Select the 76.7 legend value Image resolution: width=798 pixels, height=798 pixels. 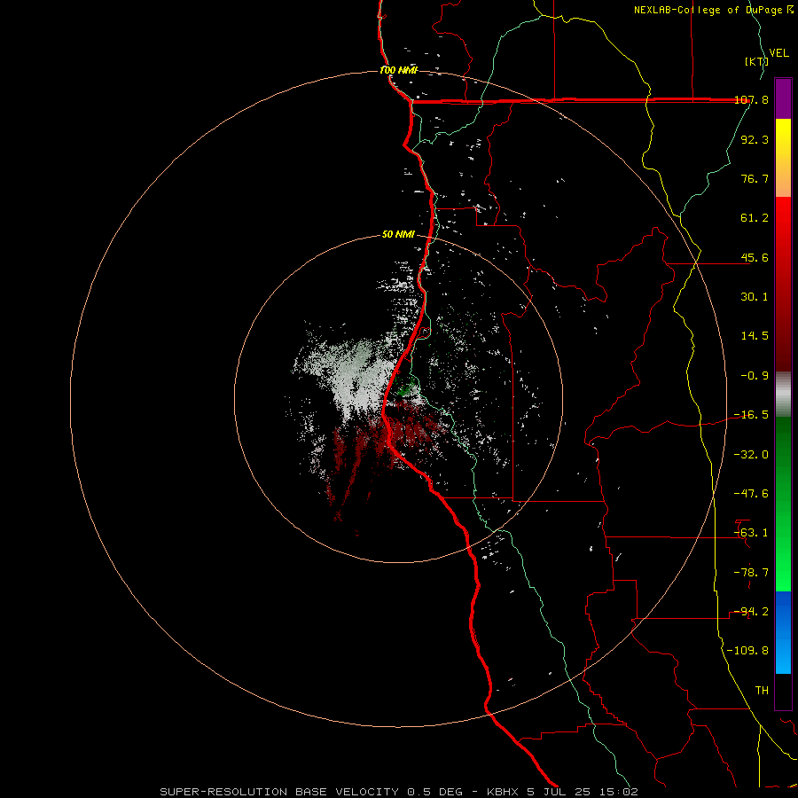755,178
